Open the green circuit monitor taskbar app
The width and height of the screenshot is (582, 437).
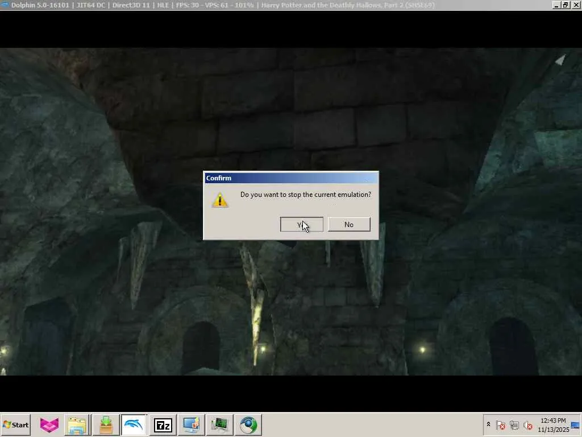tap(220, 424)
